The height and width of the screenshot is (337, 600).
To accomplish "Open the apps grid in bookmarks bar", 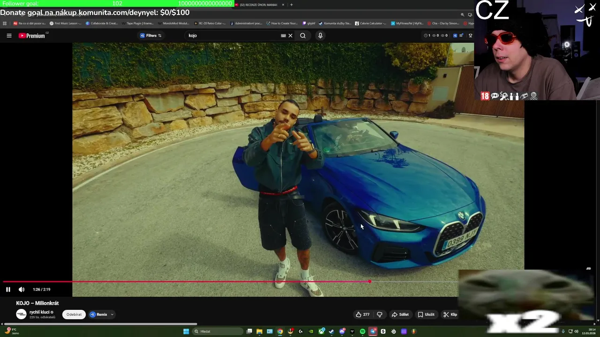I will point(5,23).
